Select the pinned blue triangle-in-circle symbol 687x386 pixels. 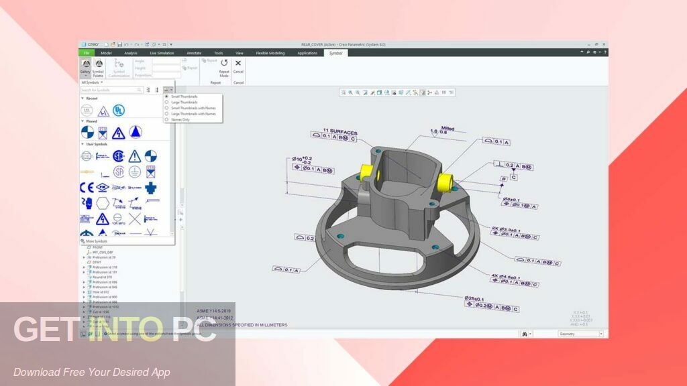pyautogui.click(x=135, y=132)
